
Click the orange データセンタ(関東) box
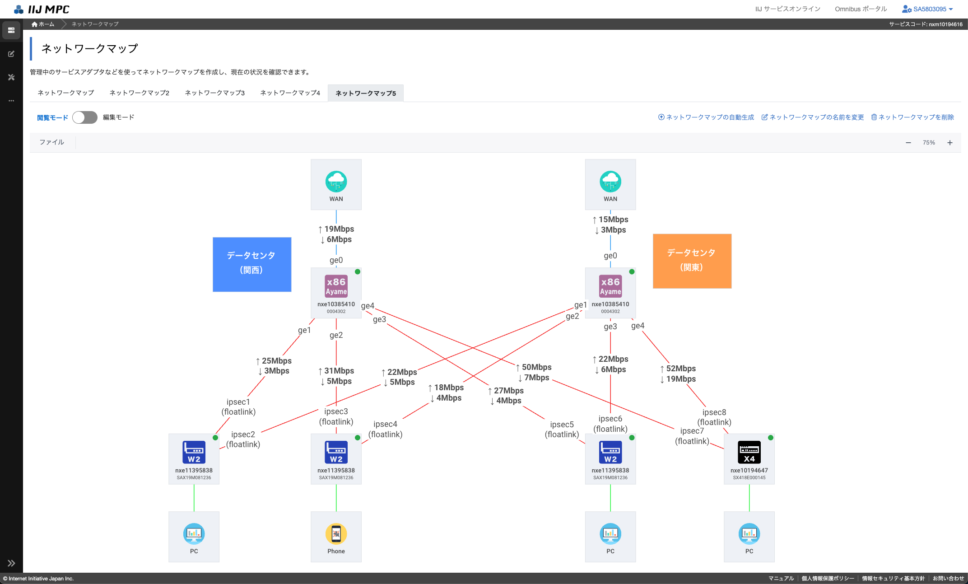[x=692, y=261]
